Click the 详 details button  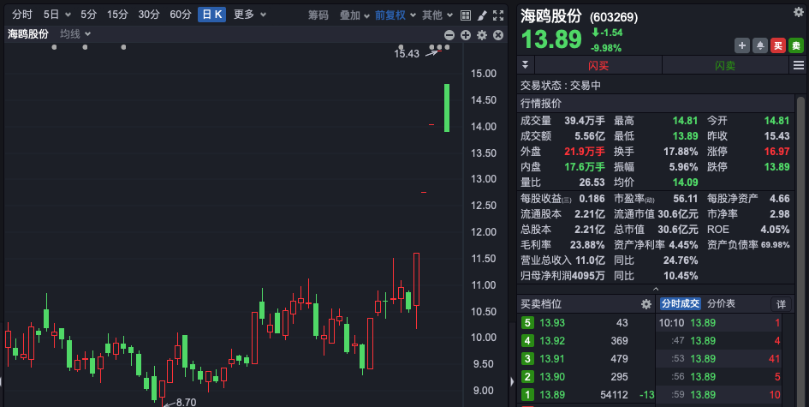click(781, 304)
